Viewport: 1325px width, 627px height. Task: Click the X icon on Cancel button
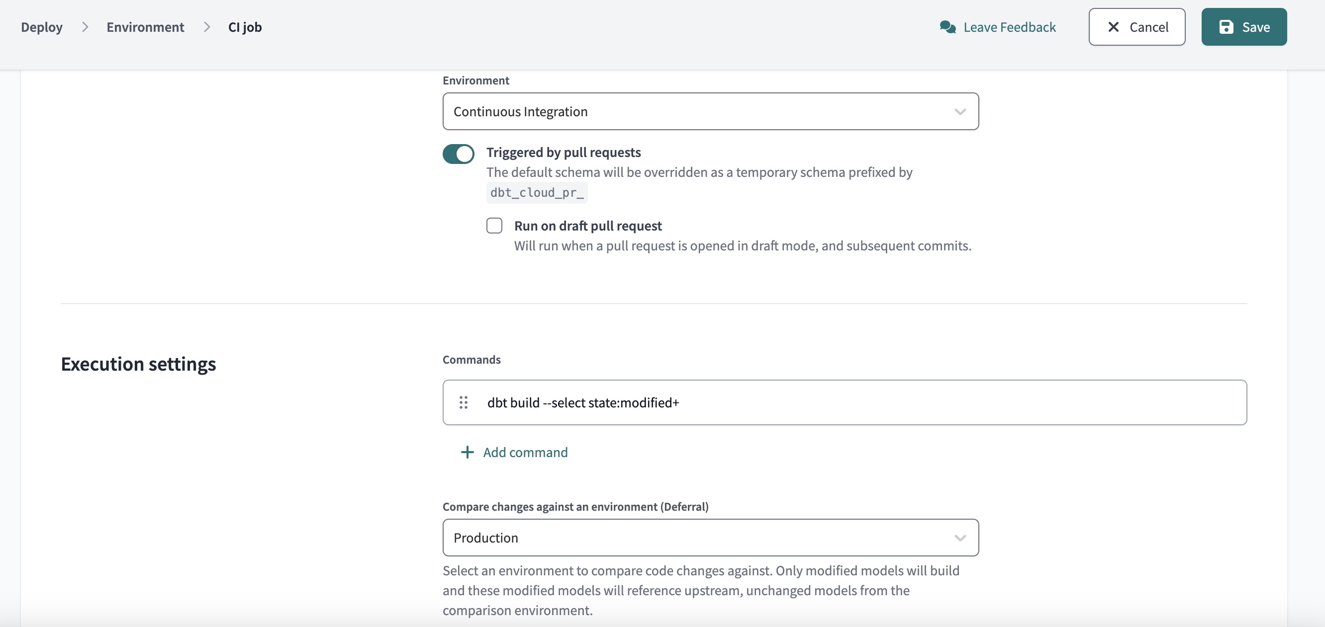point(1113,27)
